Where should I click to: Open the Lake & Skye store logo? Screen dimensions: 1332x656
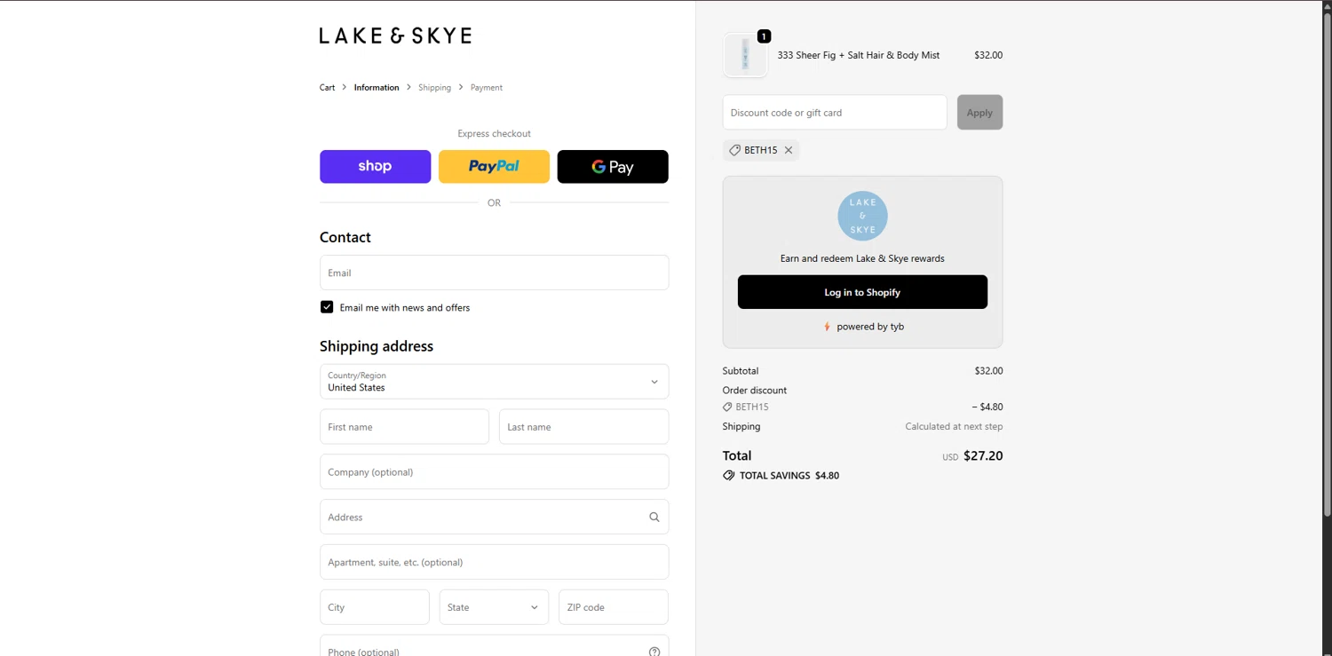pos(395,36)
